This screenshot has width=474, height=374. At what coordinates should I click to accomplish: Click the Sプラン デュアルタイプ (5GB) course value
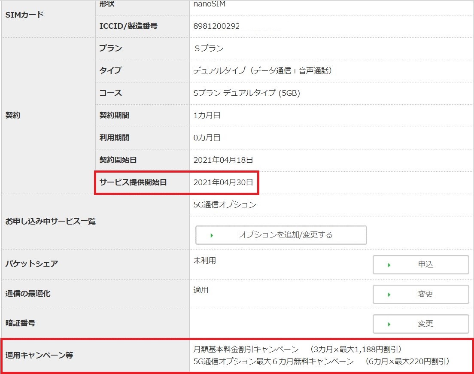[246, 93]
